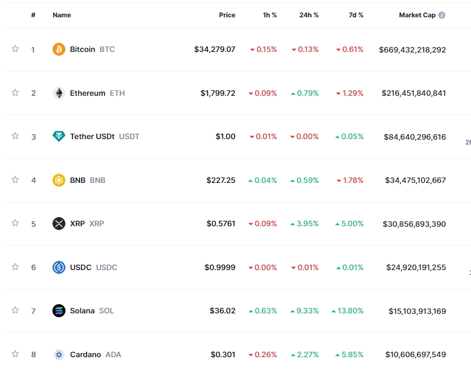The image size is (471, 374).
Task: Favorite Solana with its star
Action: coord(15,310)
